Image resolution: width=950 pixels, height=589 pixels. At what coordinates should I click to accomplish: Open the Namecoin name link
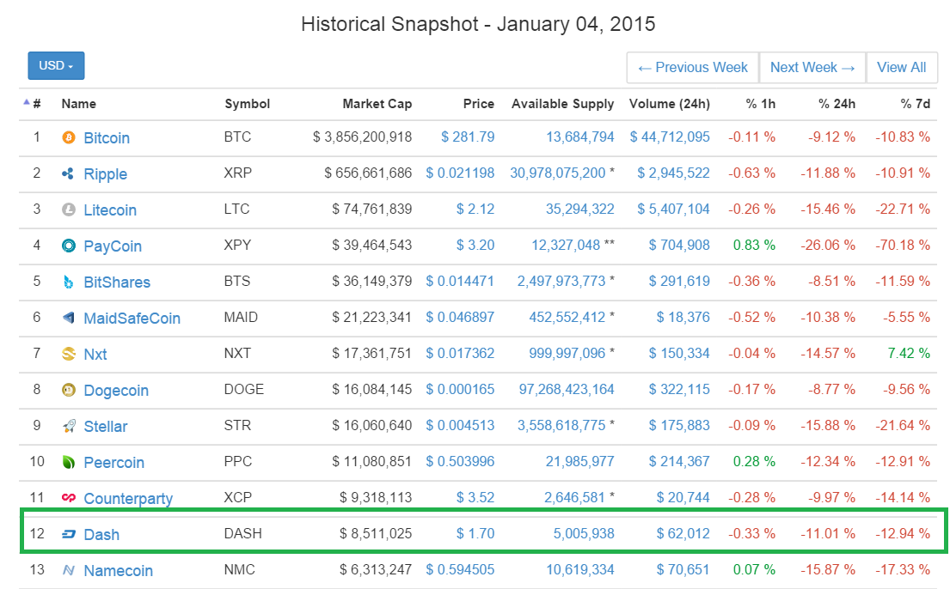[118, 571]
